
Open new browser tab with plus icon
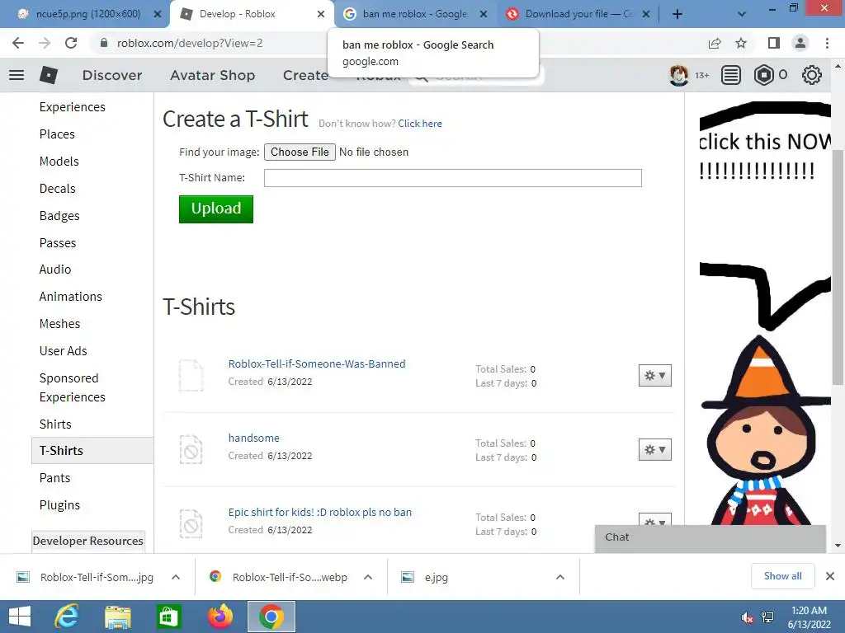pos(677,14)
